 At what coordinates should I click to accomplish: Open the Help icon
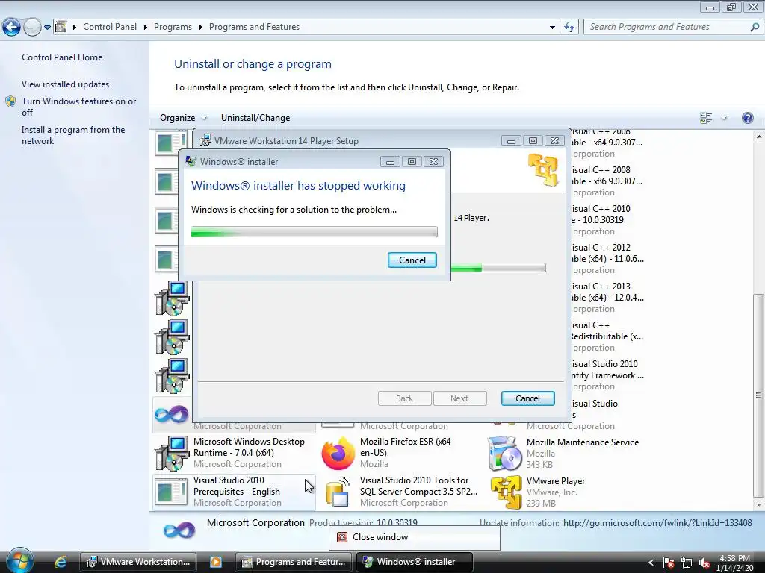(x=747, y=118)
